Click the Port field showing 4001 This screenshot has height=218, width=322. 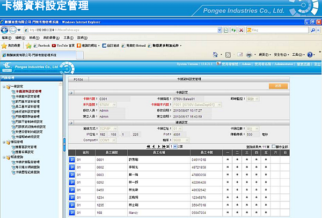pos(179,134)
